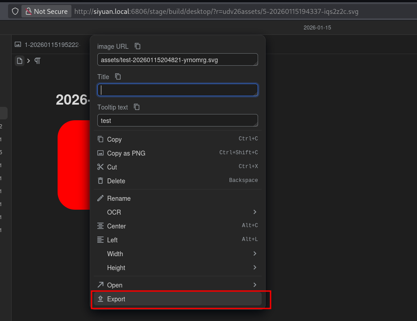This screenshot has height=321, width=417.
Task: Click the paragraph mark in breadcrumb
Action: 38,61
